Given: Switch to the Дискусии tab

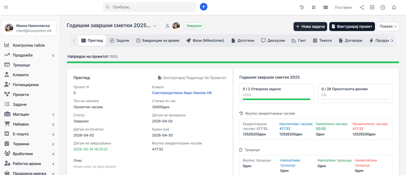Looking at the screenshot, I should [x=273, y=40].
